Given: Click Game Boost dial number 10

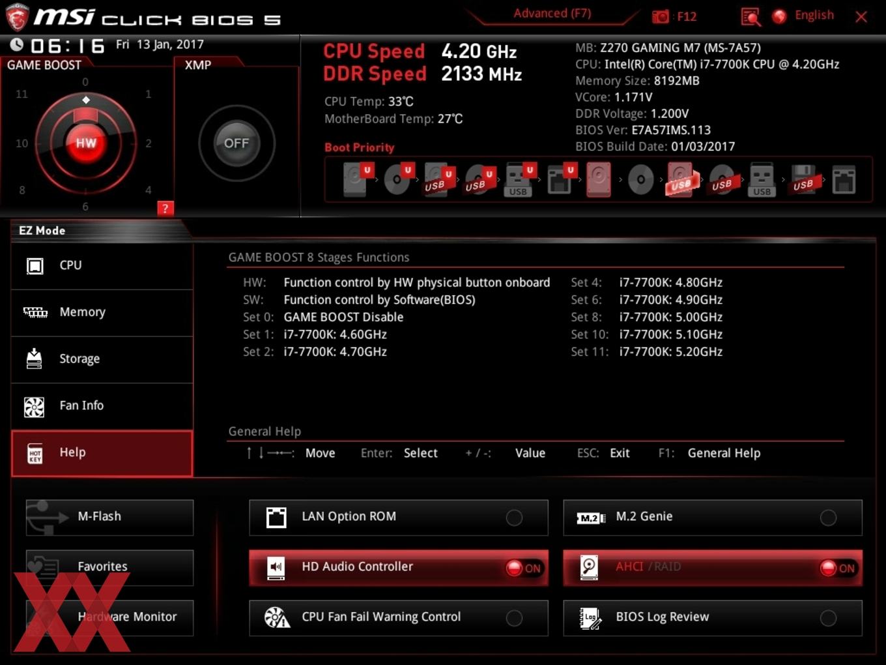Looking at the screenshot, I should (21, 143).
